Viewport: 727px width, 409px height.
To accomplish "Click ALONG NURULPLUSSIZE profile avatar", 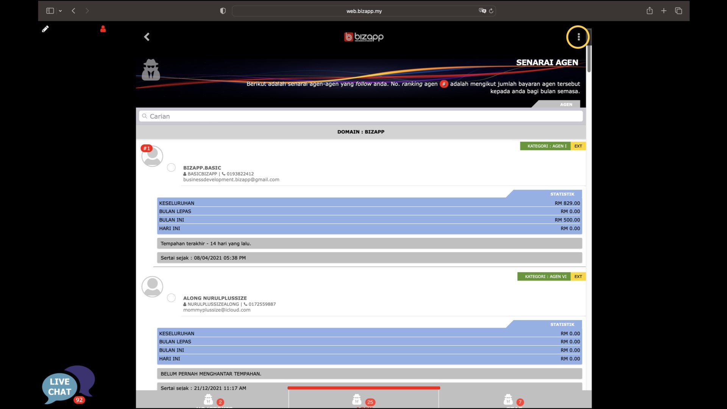I will point(152,287).
